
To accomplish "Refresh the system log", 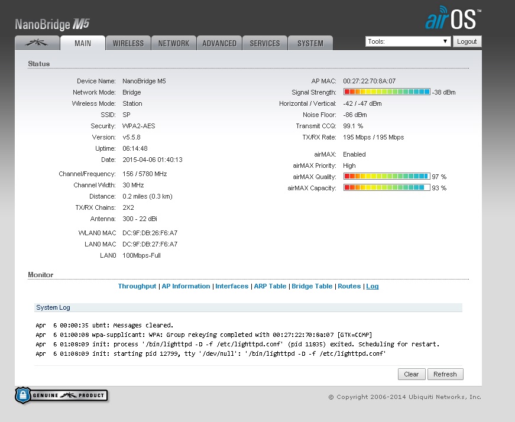I will 445,374.
